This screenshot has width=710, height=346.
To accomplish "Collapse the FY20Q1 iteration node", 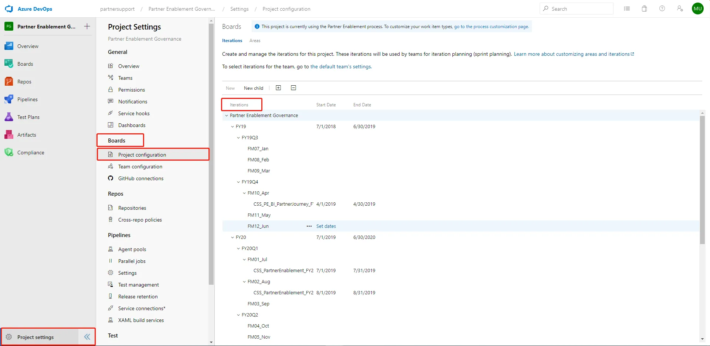I will tap(238, 249).
